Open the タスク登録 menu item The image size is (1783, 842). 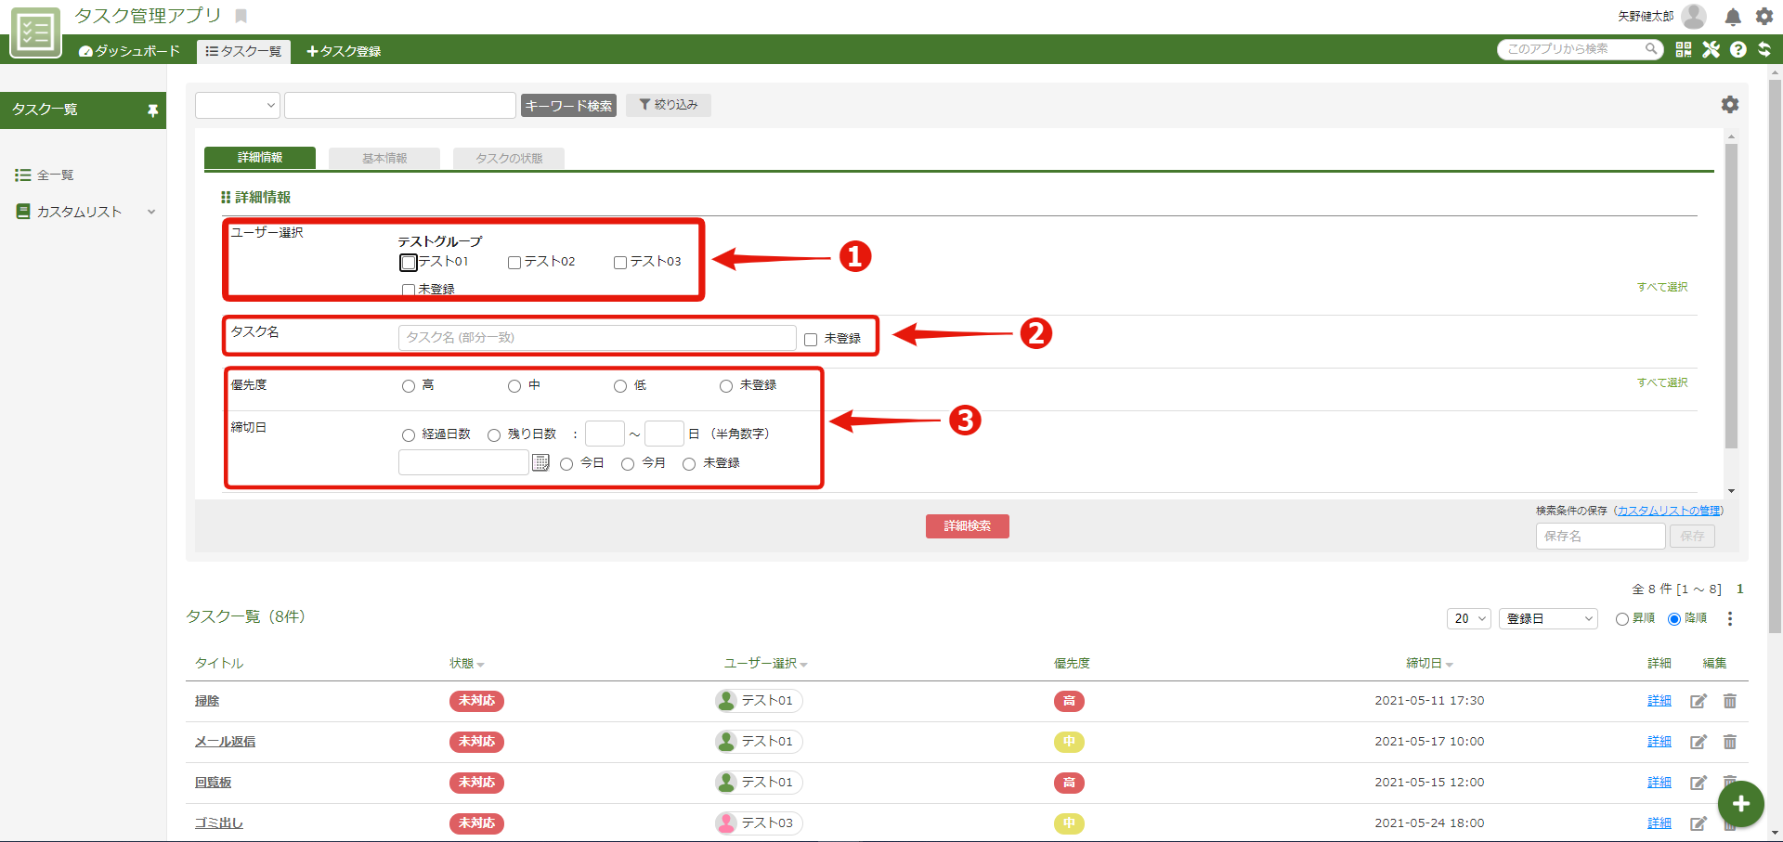coord(343,51)
